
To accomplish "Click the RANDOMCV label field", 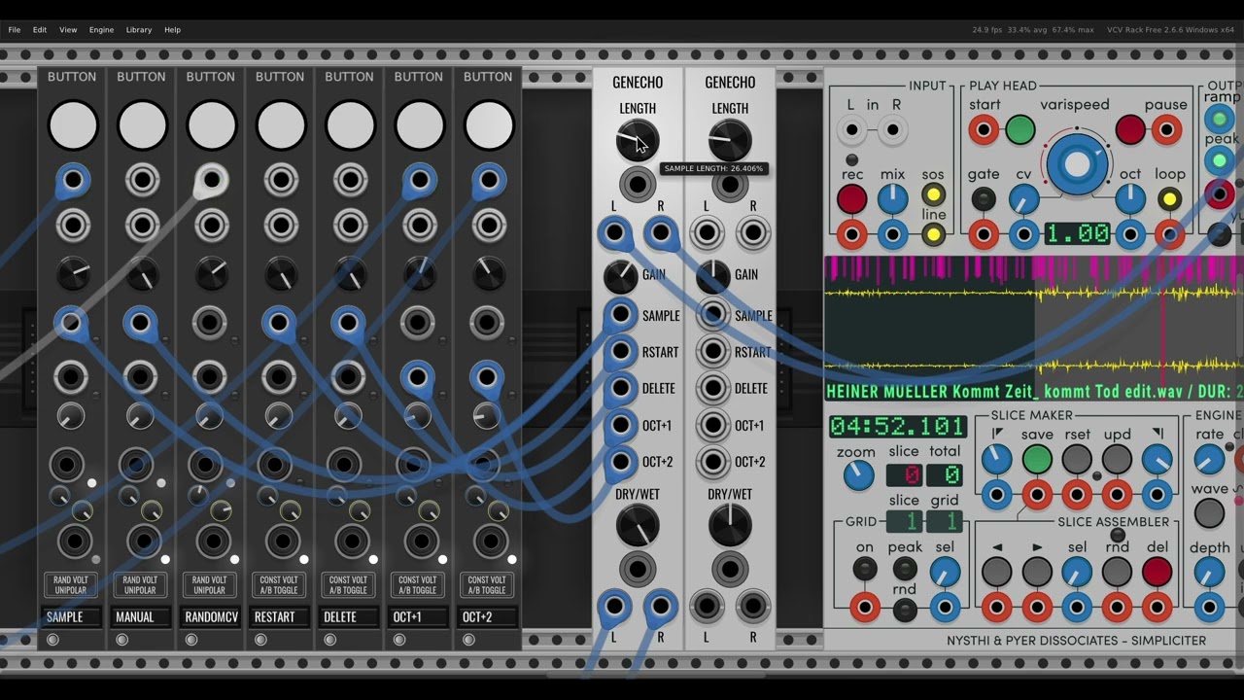I will [211, 617].
